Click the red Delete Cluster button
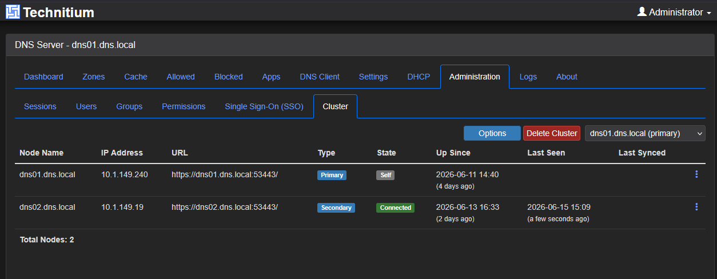 click(552, 133)
